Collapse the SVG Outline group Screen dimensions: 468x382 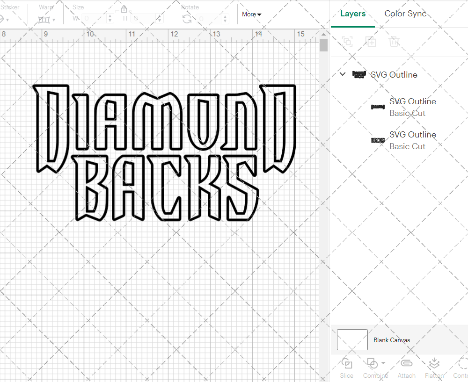(342, 74)
